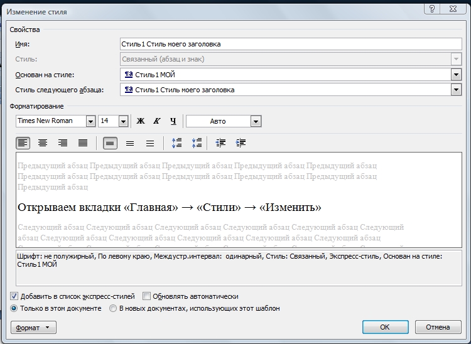The height and width of the screenshot is (344, 471).
Task: Expand 'Стиль следующего абзаца' dropdown
Action: (456, 89)
